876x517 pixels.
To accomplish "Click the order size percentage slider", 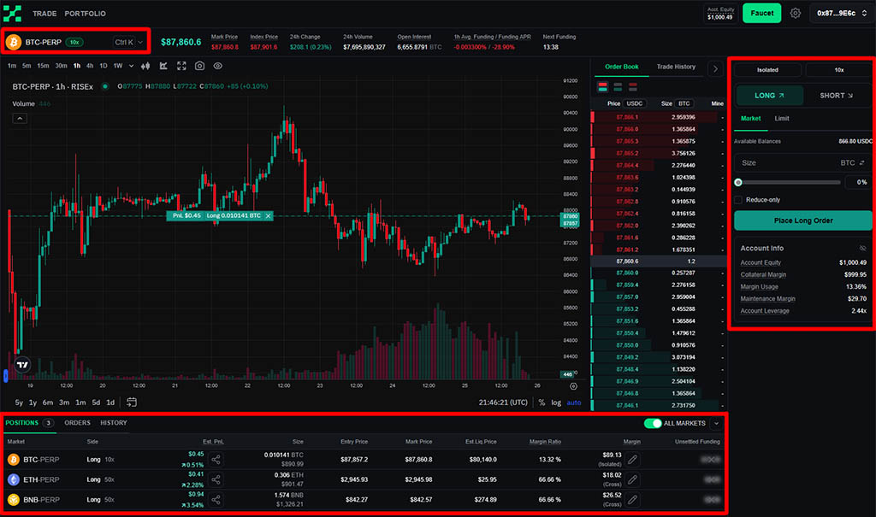I will pos(787,182).
